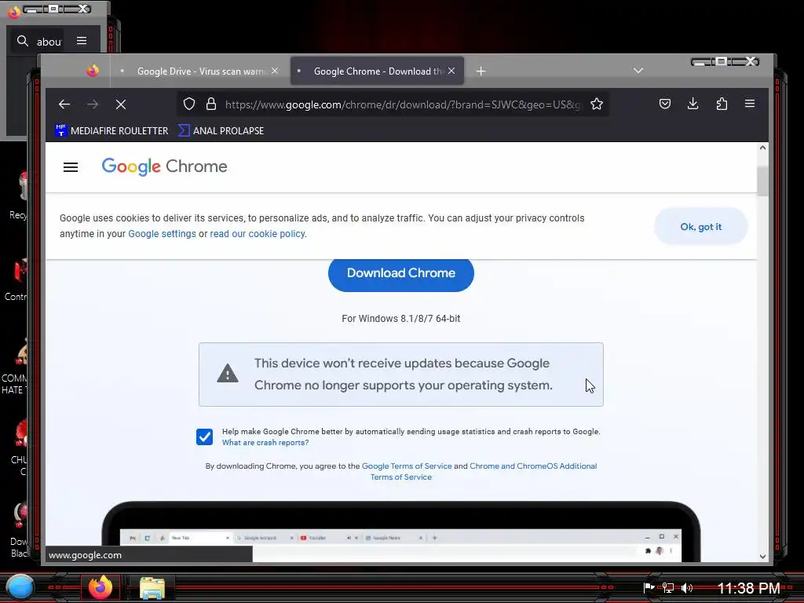804x603 pixels.
Task: Open the extensions puzzle icon
Action: [x=722, y=104]
